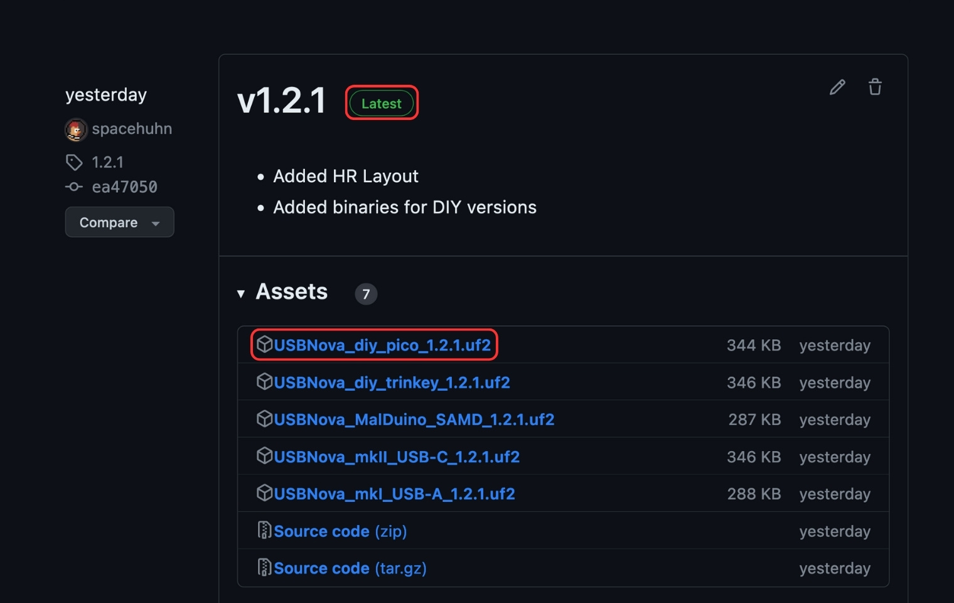Open the v1.2.1 release title
Screen dimensions: 954x603
point(282,100)
